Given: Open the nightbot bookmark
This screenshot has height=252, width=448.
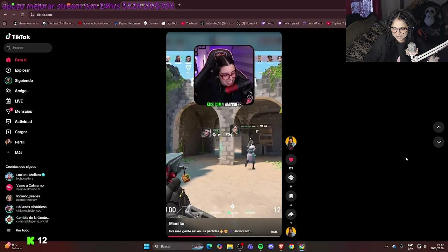Looking at the screenshot, I should [x=169, y=23].
